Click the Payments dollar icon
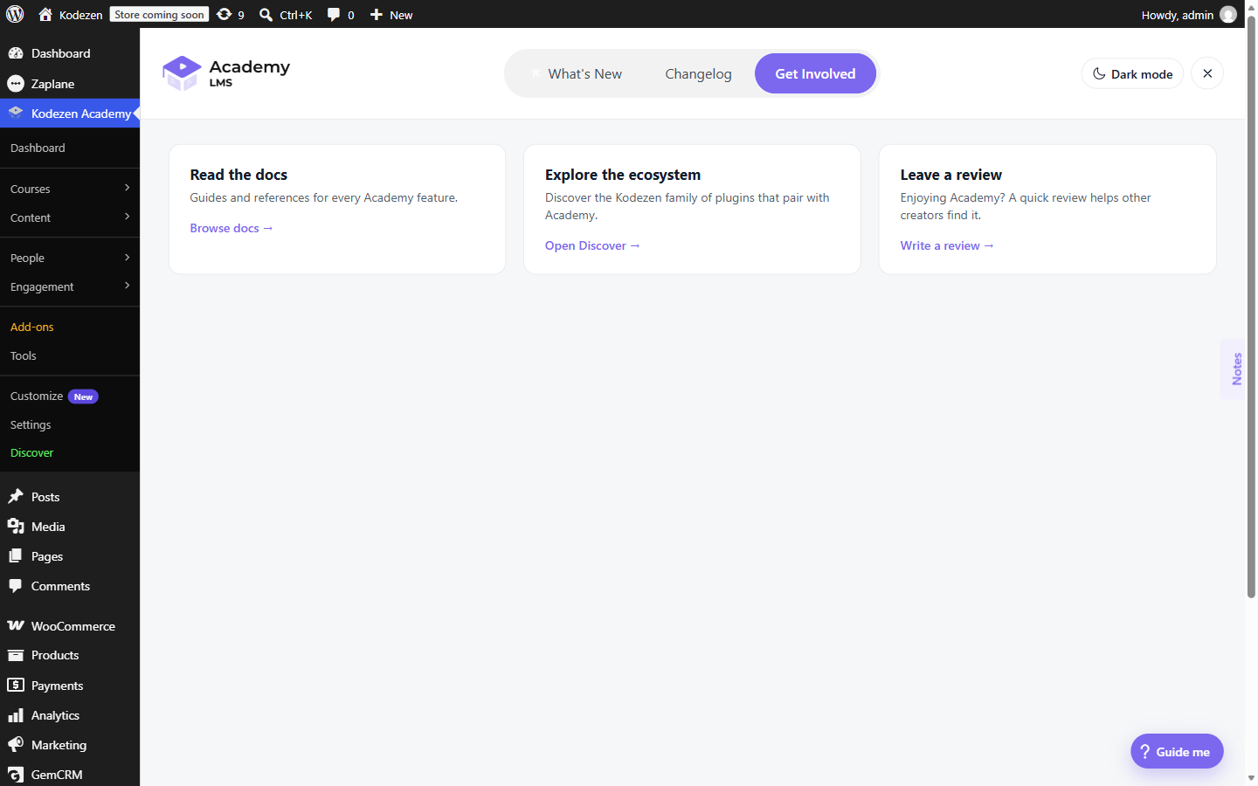1258x786 pixels. point(16,686)
